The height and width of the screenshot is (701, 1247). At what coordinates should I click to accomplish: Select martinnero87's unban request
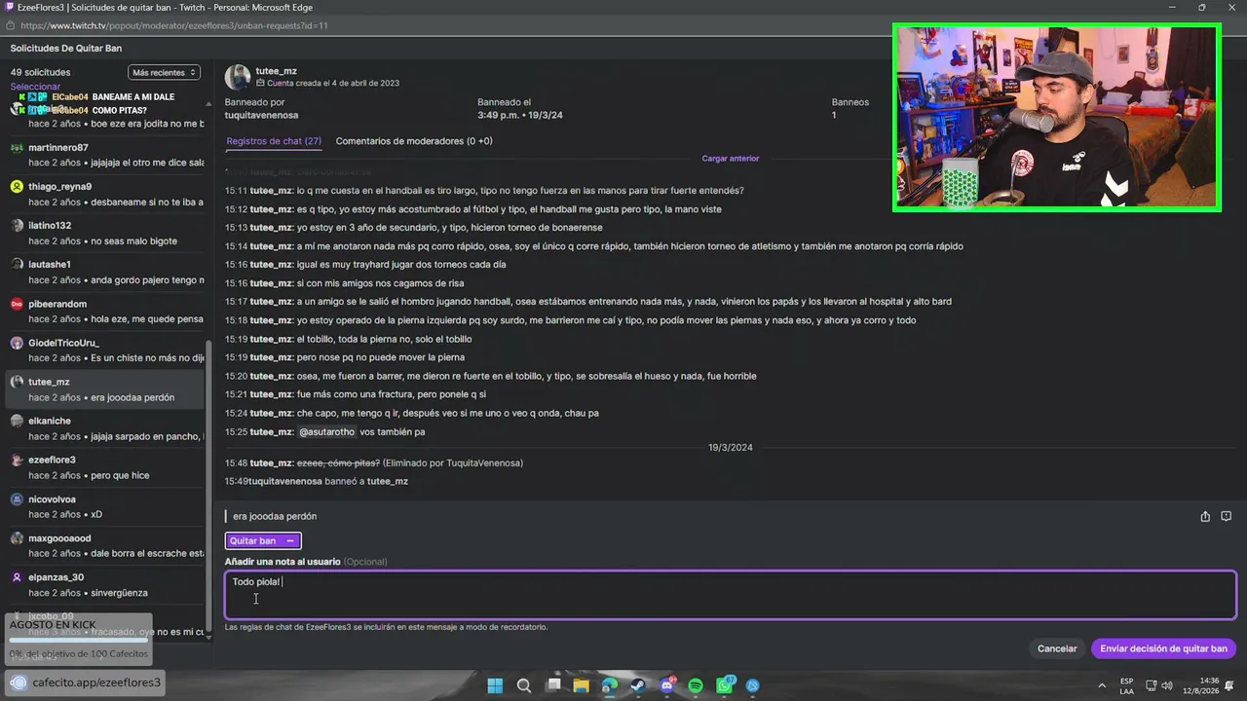pos(105,156)
